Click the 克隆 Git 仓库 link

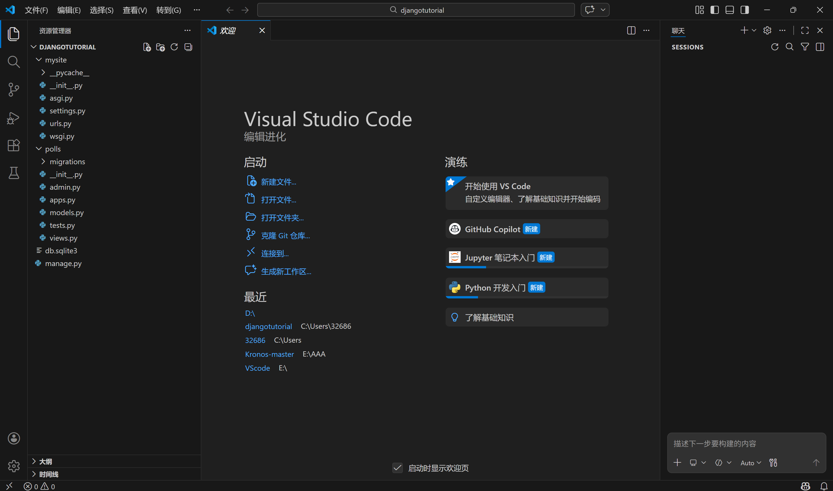[x=285, y=236]
